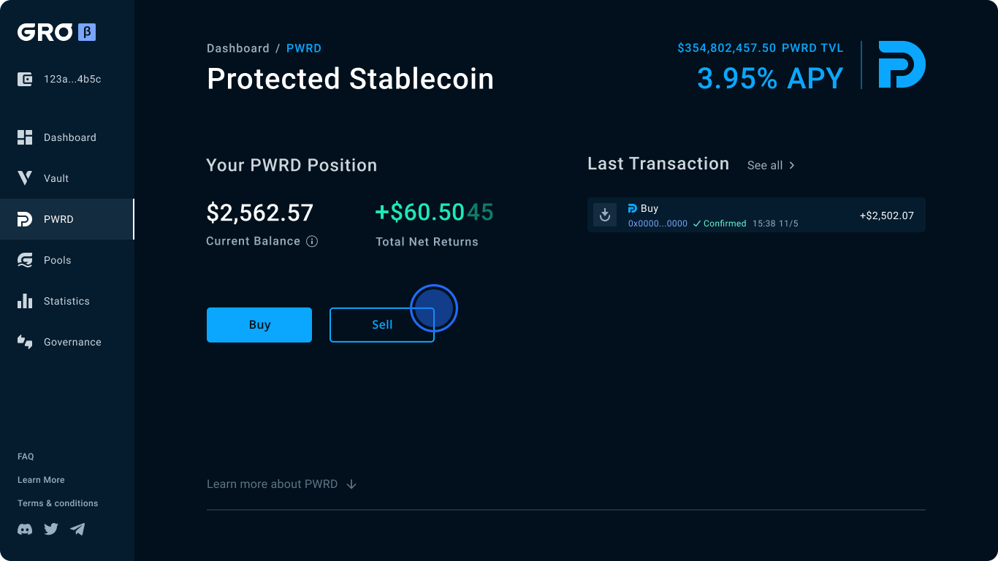Open Dashboard in the sidebar

tap(69, 137)
